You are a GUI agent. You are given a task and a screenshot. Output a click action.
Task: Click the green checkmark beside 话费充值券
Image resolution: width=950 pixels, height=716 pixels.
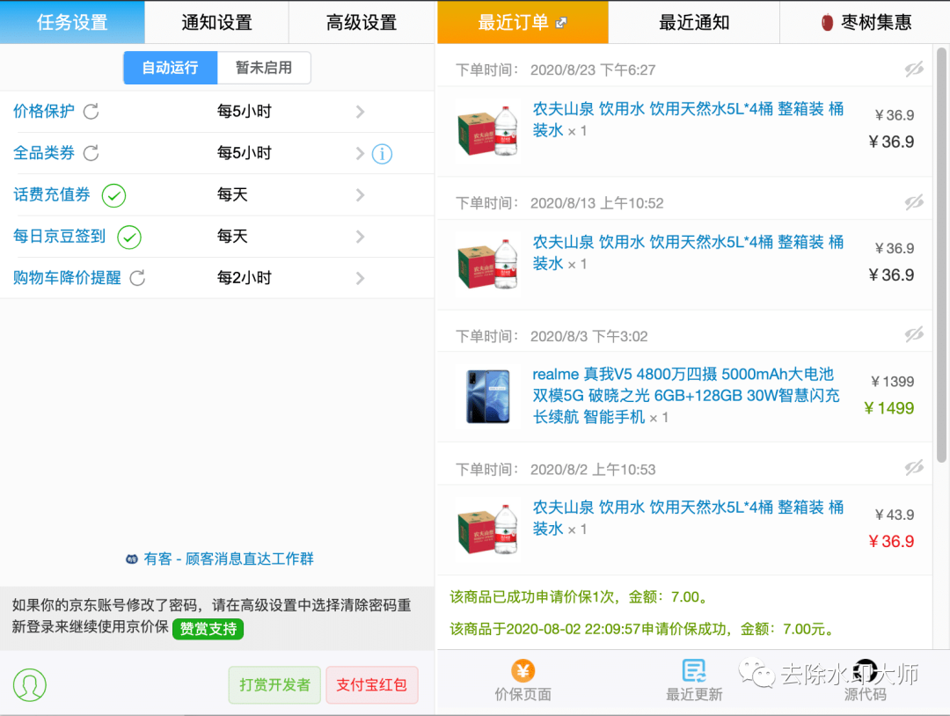pos(113,195)
